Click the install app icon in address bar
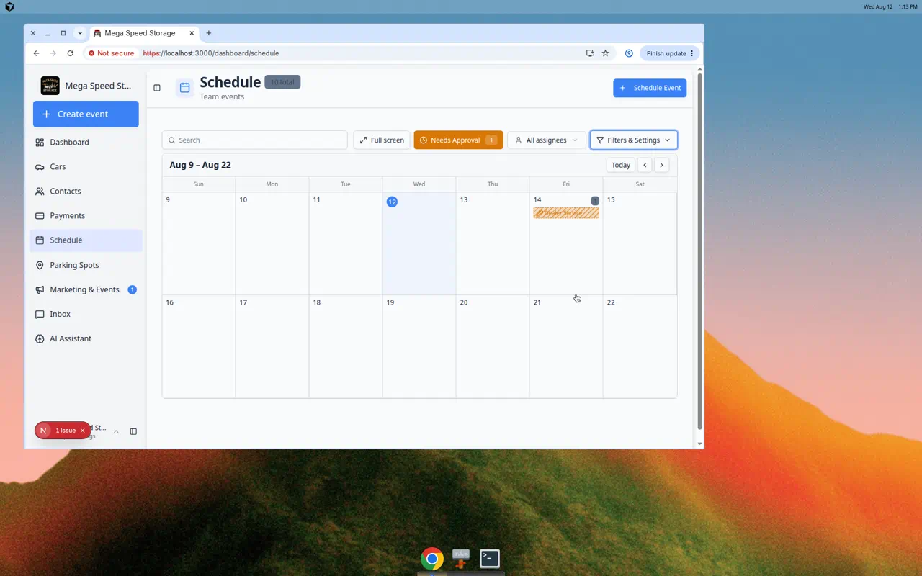Image resolution: width=922 pixels, height=576 pixels. (590, 53)
